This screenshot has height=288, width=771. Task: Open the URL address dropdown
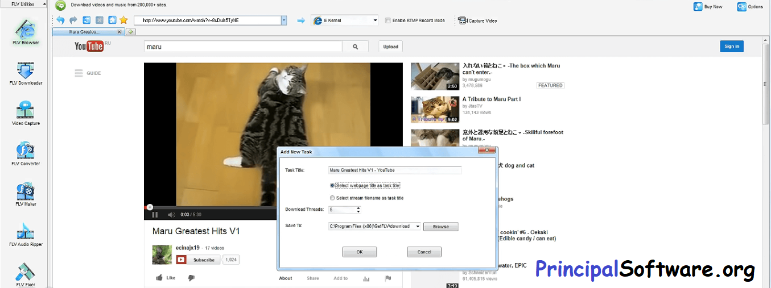pyautogui.click(x=284, y=20)
